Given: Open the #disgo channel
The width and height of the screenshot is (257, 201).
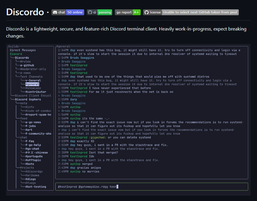Looking at the screenshot, I should pyautogui.click(x=31, y=179).
